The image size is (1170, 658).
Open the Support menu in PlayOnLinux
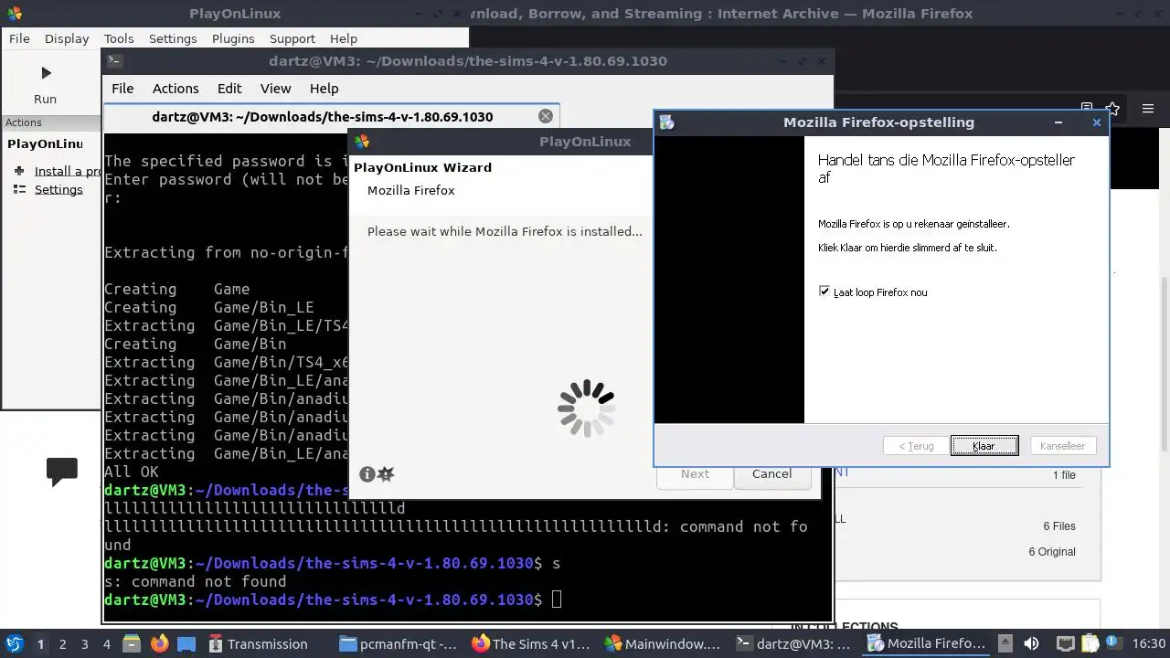[292, 38]
